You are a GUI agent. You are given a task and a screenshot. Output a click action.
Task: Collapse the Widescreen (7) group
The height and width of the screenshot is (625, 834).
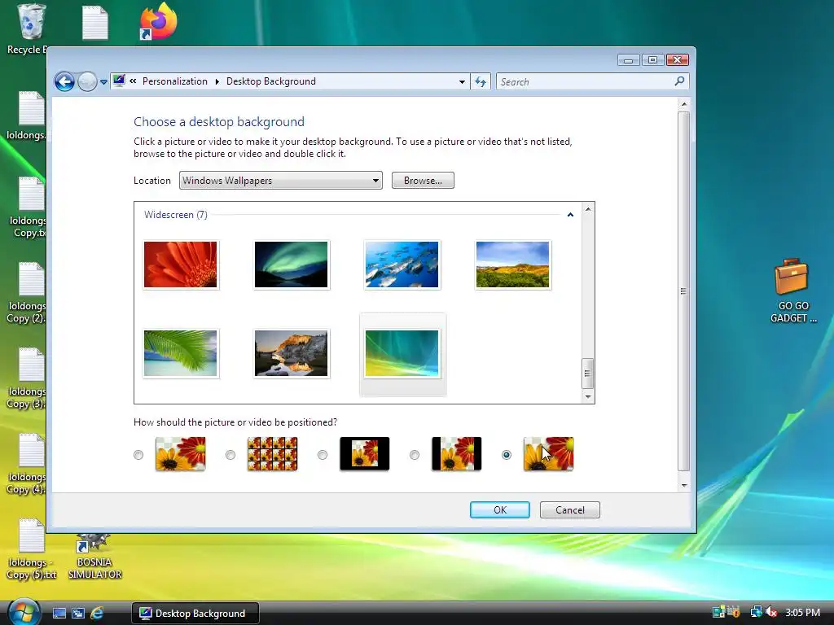570,215
